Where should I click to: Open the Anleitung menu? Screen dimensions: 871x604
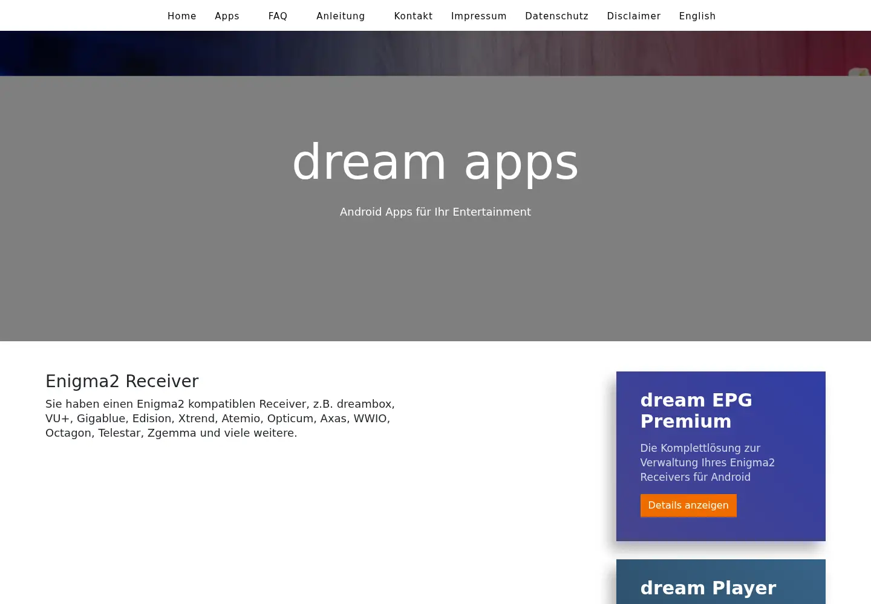coord(341,16)
